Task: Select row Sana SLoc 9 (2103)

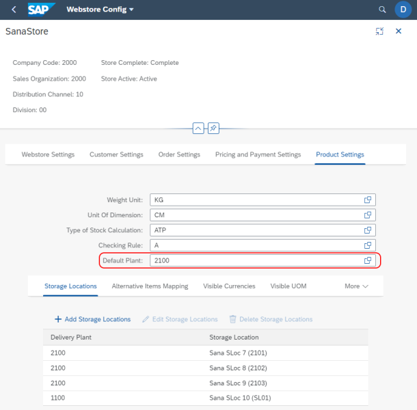Action: click(x=206, y=383)
